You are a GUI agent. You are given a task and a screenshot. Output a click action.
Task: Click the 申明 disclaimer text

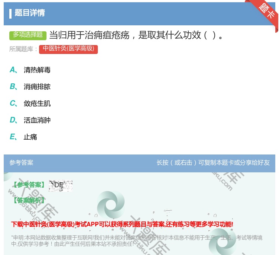tap(137, 240)
